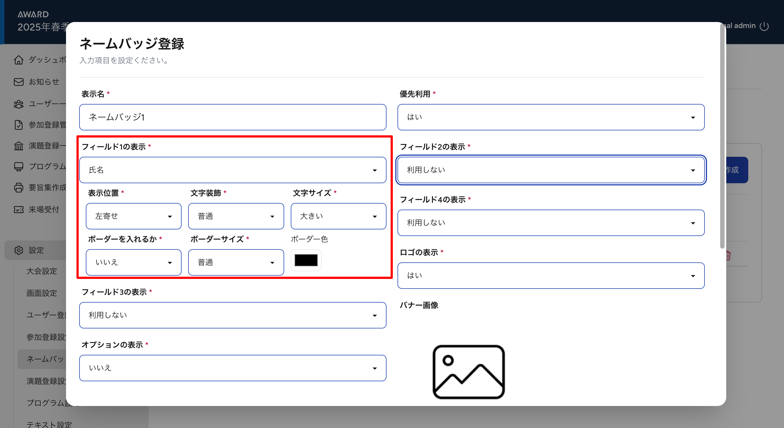784x428 pixels.
Task: Click the 参加登録 document check icon
Action: coord(18,125)
